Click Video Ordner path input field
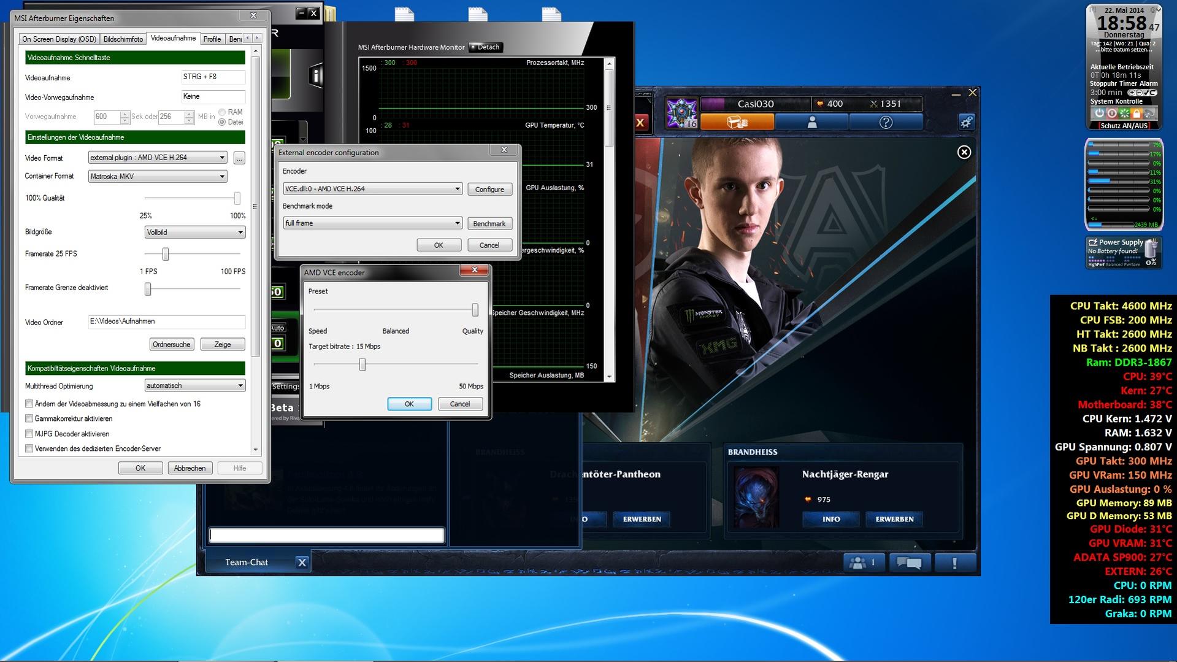The width and height of the screenshot is (1177, 662). [167, 321]
